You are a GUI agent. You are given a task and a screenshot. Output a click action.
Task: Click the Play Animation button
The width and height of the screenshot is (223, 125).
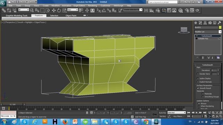pyautogui.click(x=197, y=112)
